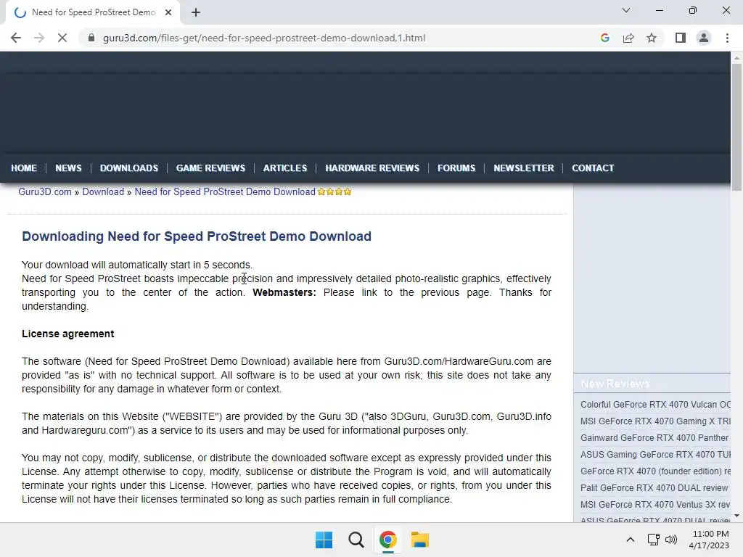Click the New Reviews sidebar heading
The height and width of the screenshot is (557, 743).
pyautogui.click(x=615, y=384)
